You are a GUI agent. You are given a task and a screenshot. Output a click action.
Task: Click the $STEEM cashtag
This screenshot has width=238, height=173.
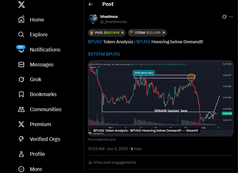(96, 54)
